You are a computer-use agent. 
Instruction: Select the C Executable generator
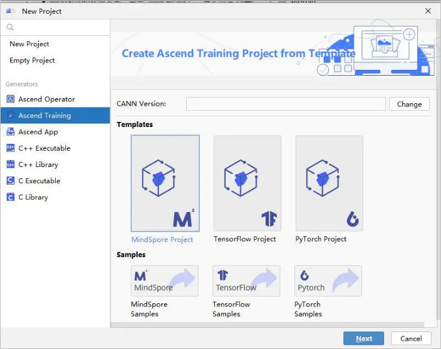tap(55, 181)
